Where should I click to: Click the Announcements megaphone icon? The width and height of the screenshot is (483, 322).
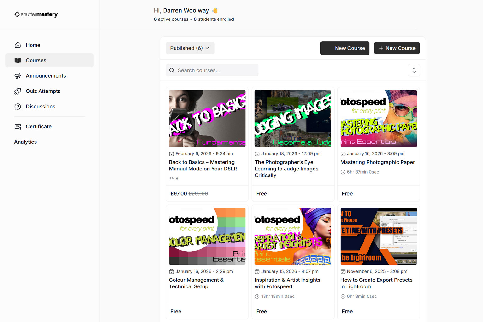[x=18, y=76]
